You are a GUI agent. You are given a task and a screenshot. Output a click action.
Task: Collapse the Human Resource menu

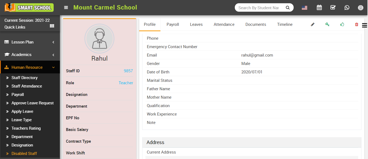[27, 67]
